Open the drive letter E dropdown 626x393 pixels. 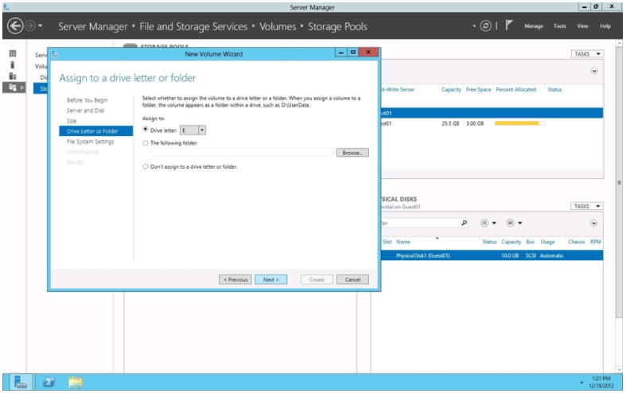point(202,130)
